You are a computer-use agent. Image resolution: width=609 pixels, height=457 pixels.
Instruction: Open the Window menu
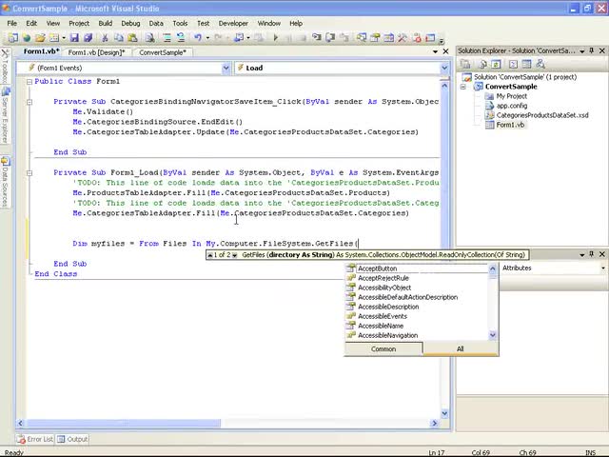pos(268,23)
